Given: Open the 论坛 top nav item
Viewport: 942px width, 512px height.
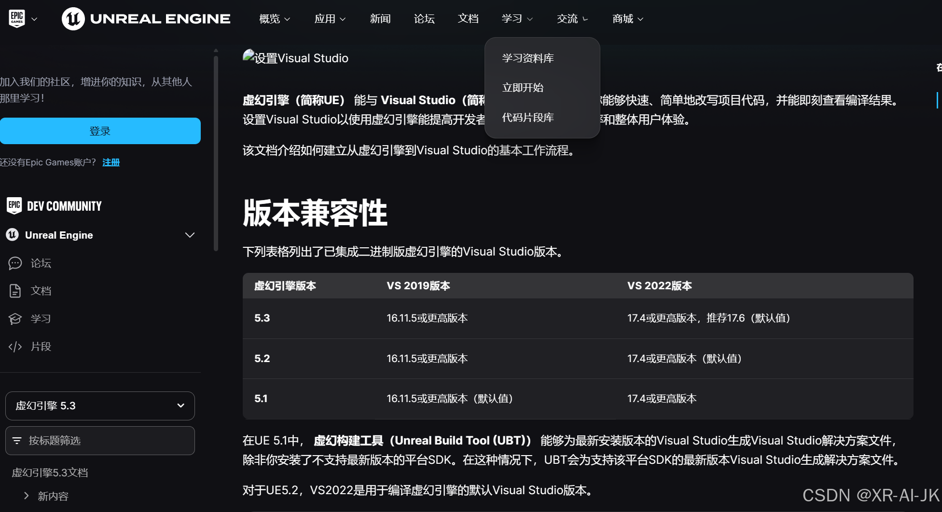Looking at the screenshot, I should point(424,19).
